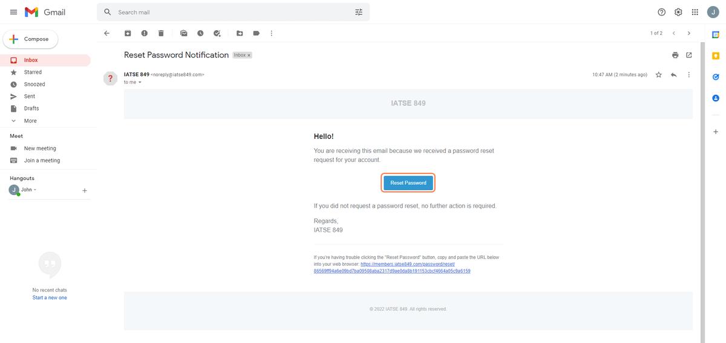Expand John's Hangouts status dropdown
This screenshot has width=726, height=343.
click(x=35, y=190)
